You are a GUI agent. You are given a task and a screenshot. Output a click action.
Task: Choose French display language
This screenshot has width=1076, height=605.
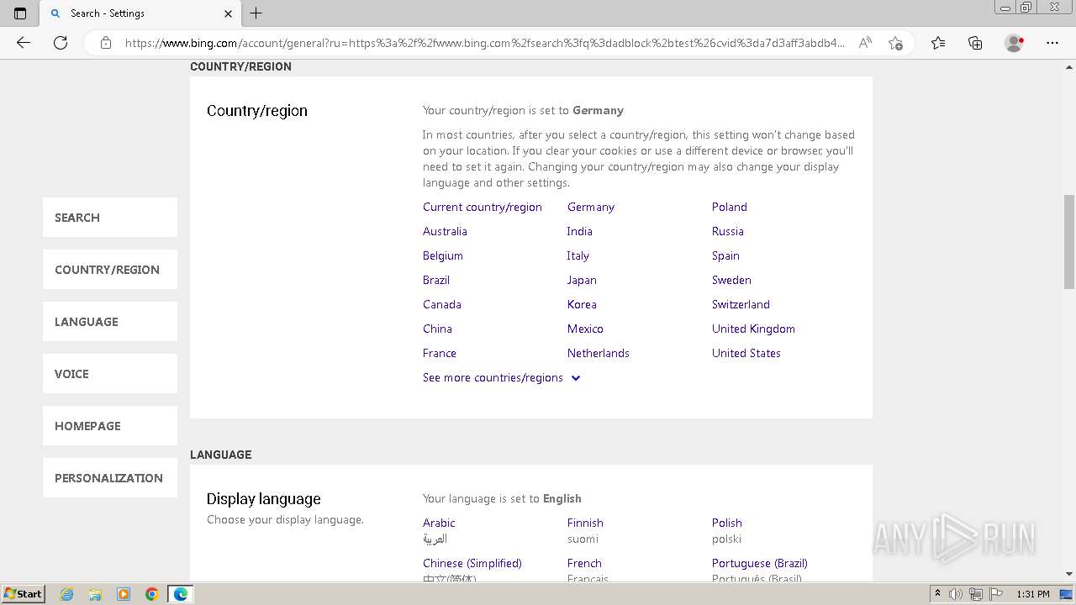584,563
